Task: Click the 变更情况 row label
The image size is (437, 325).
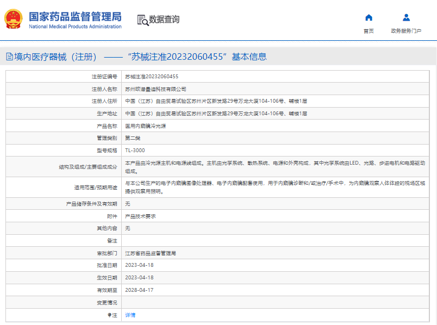Action: (x=107, y=303)
